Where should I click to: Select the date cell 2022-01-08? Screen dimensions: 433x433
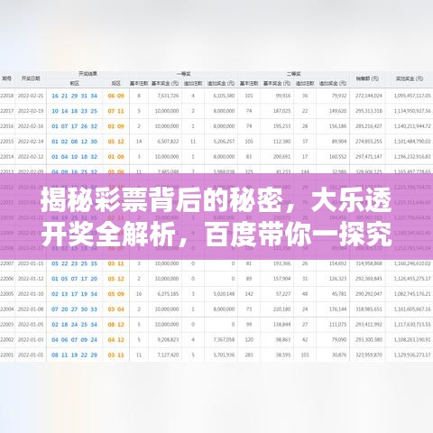(x=31, y=309)
